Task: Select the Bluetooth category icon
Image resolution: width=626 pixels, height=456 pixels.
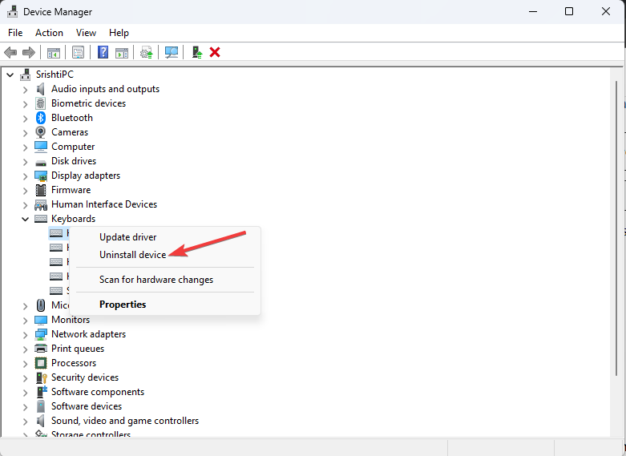Action: pos(41,118)
